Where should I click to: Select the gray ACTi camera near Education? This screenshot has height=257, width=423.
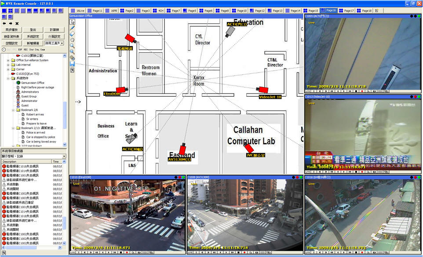(230, 32)
